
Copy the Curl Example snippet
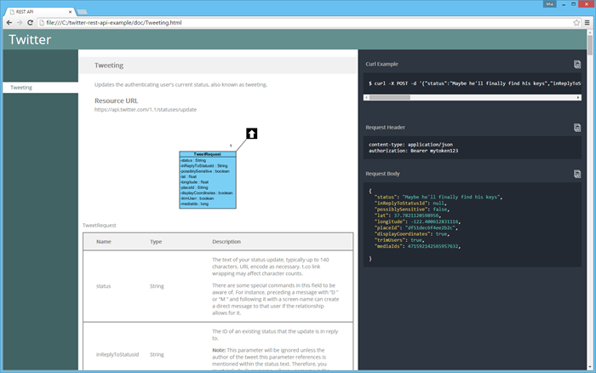coord(577,64)
